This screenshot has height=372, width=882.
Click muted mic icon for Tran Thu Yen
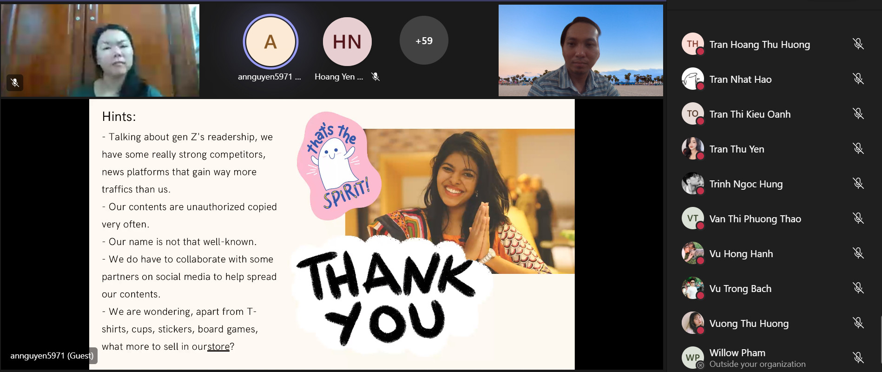858,149
